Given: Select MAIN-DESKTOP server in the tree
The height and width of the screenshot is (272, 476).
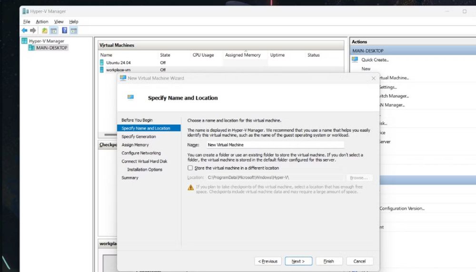Looking at the screenshot, I should (x=51, y=48).
